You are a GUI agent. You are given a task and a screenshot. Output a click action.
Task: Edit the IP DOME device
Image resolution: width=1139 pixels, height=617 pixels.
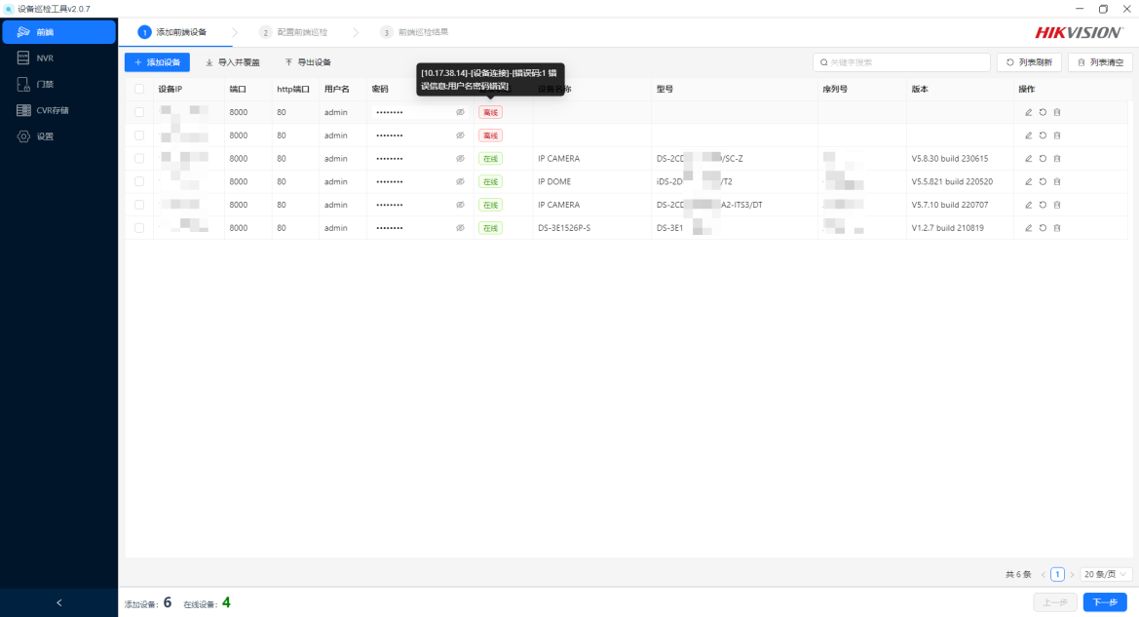pos(1029,181)
